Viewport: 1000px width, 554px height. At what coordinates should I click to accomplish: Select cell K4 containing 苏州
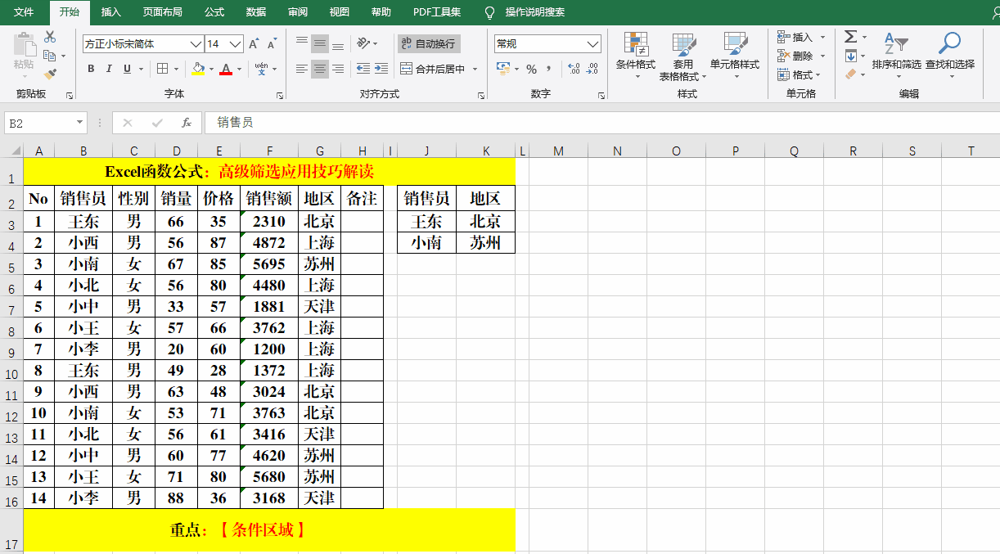click(x=486, y=242)
